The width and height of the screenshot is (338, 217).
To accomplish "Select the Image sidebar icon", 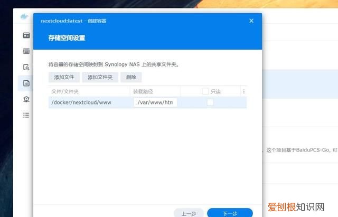I will [26, 83].
